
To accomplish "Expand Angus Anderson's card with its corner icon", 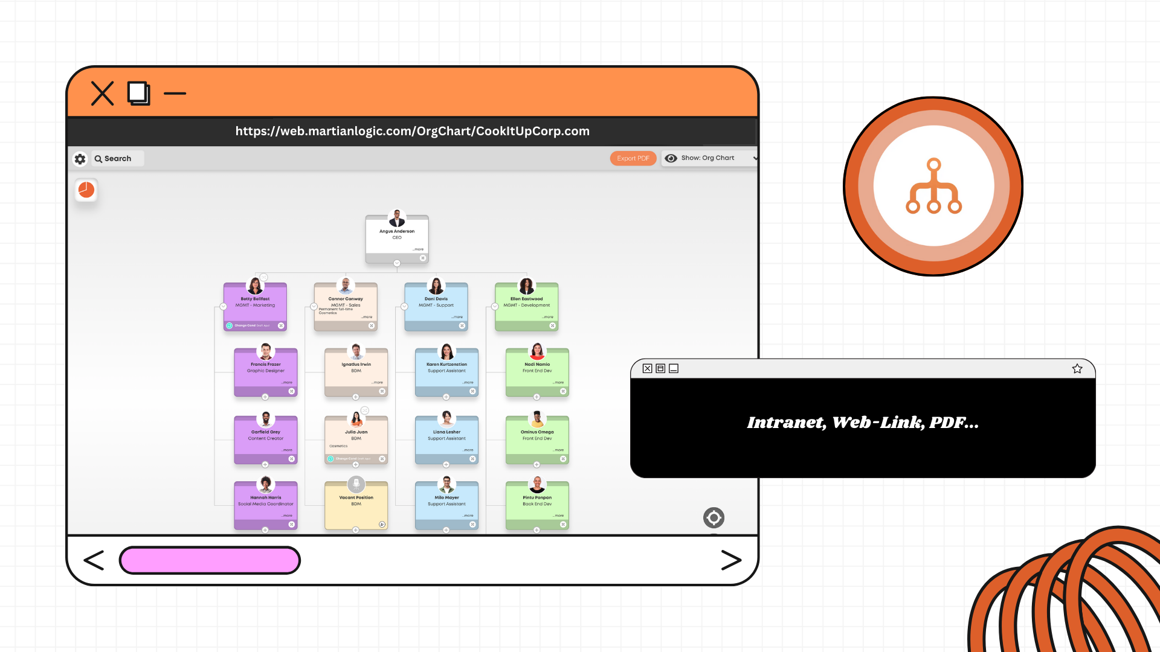I will click(x=423, y=258).
